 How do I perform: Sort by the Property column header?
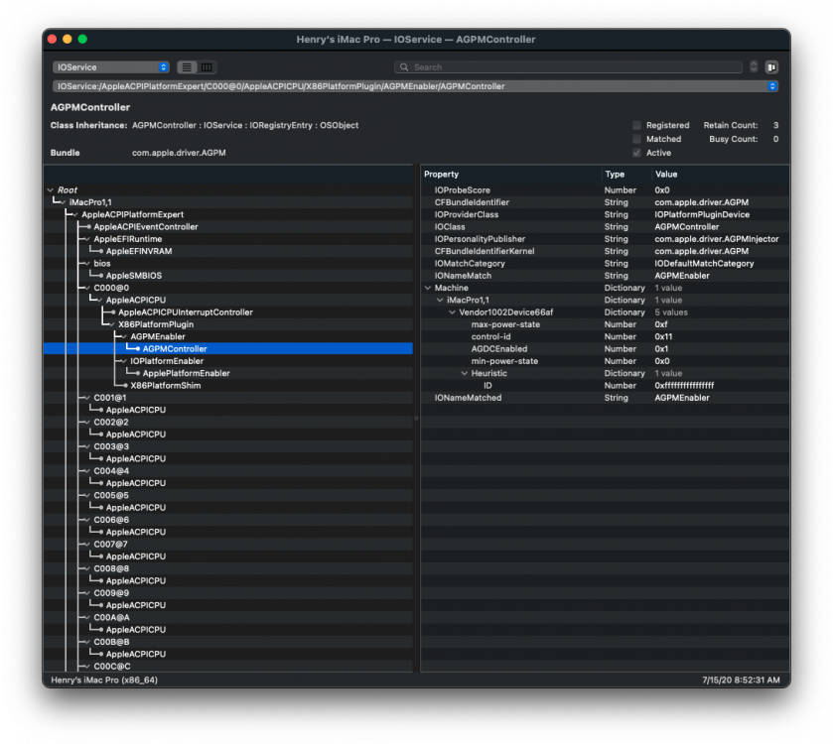pyautogui.click(x=511, y=174)
